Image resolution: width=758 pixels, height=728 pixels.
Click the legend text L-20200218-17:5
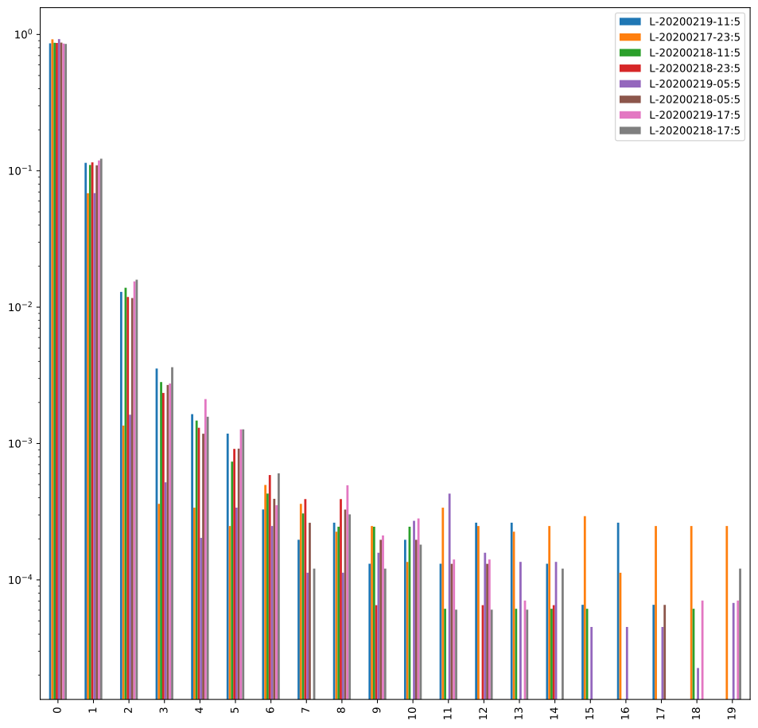click(x=694, y=130)
